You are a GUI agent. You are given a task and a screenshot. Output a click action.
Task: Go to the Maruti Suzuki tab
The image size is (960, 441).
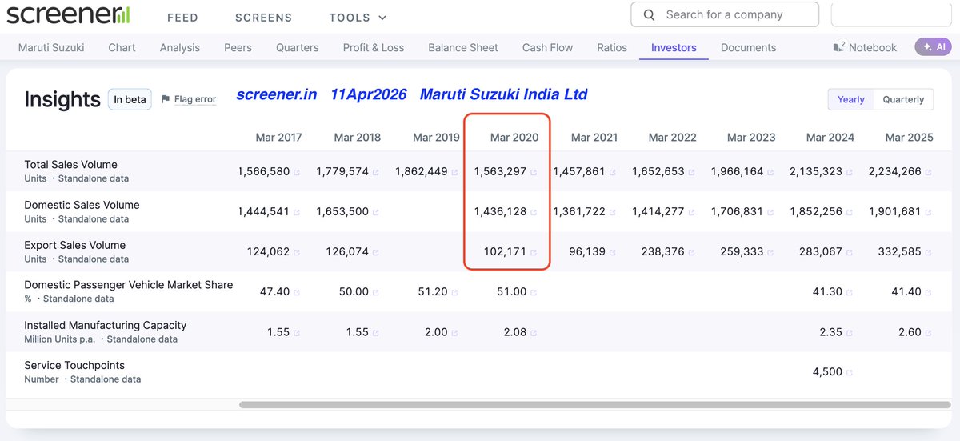click(51, 47)
